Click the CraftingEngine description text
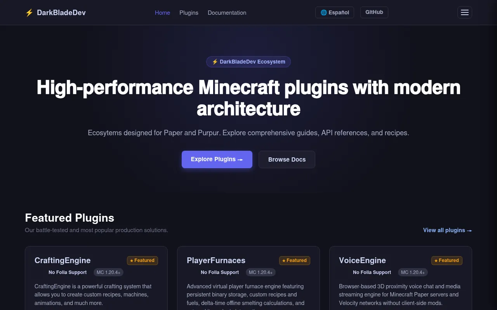This screenshot has width=497, height=310. (x=93, y=294)
